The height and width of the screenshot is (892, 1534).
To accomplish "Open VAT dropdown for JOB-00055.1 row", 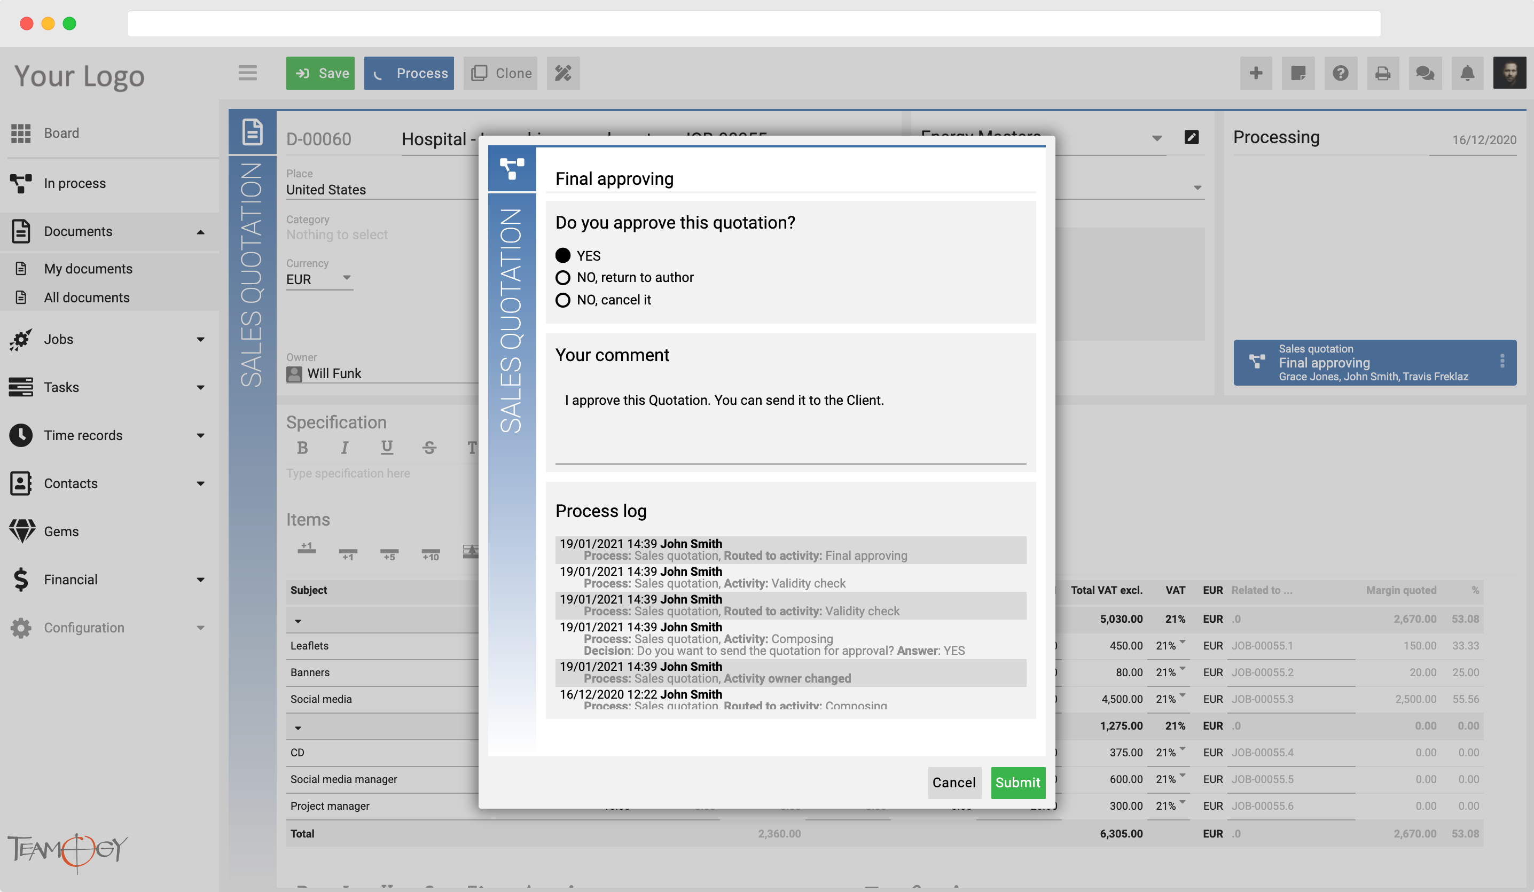I will coord(1182,641).
